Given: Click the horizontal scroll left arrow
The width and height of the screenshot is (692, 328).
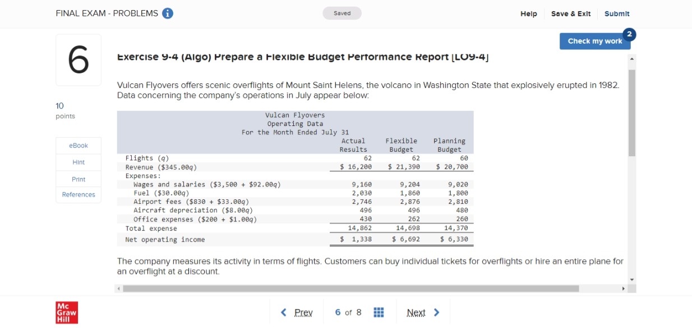Looking at the screenshot, I should [119, 289].
